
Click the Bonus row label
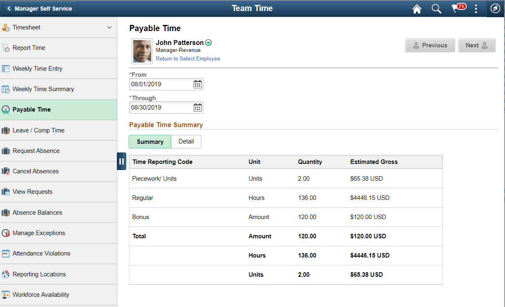[141, 217]
